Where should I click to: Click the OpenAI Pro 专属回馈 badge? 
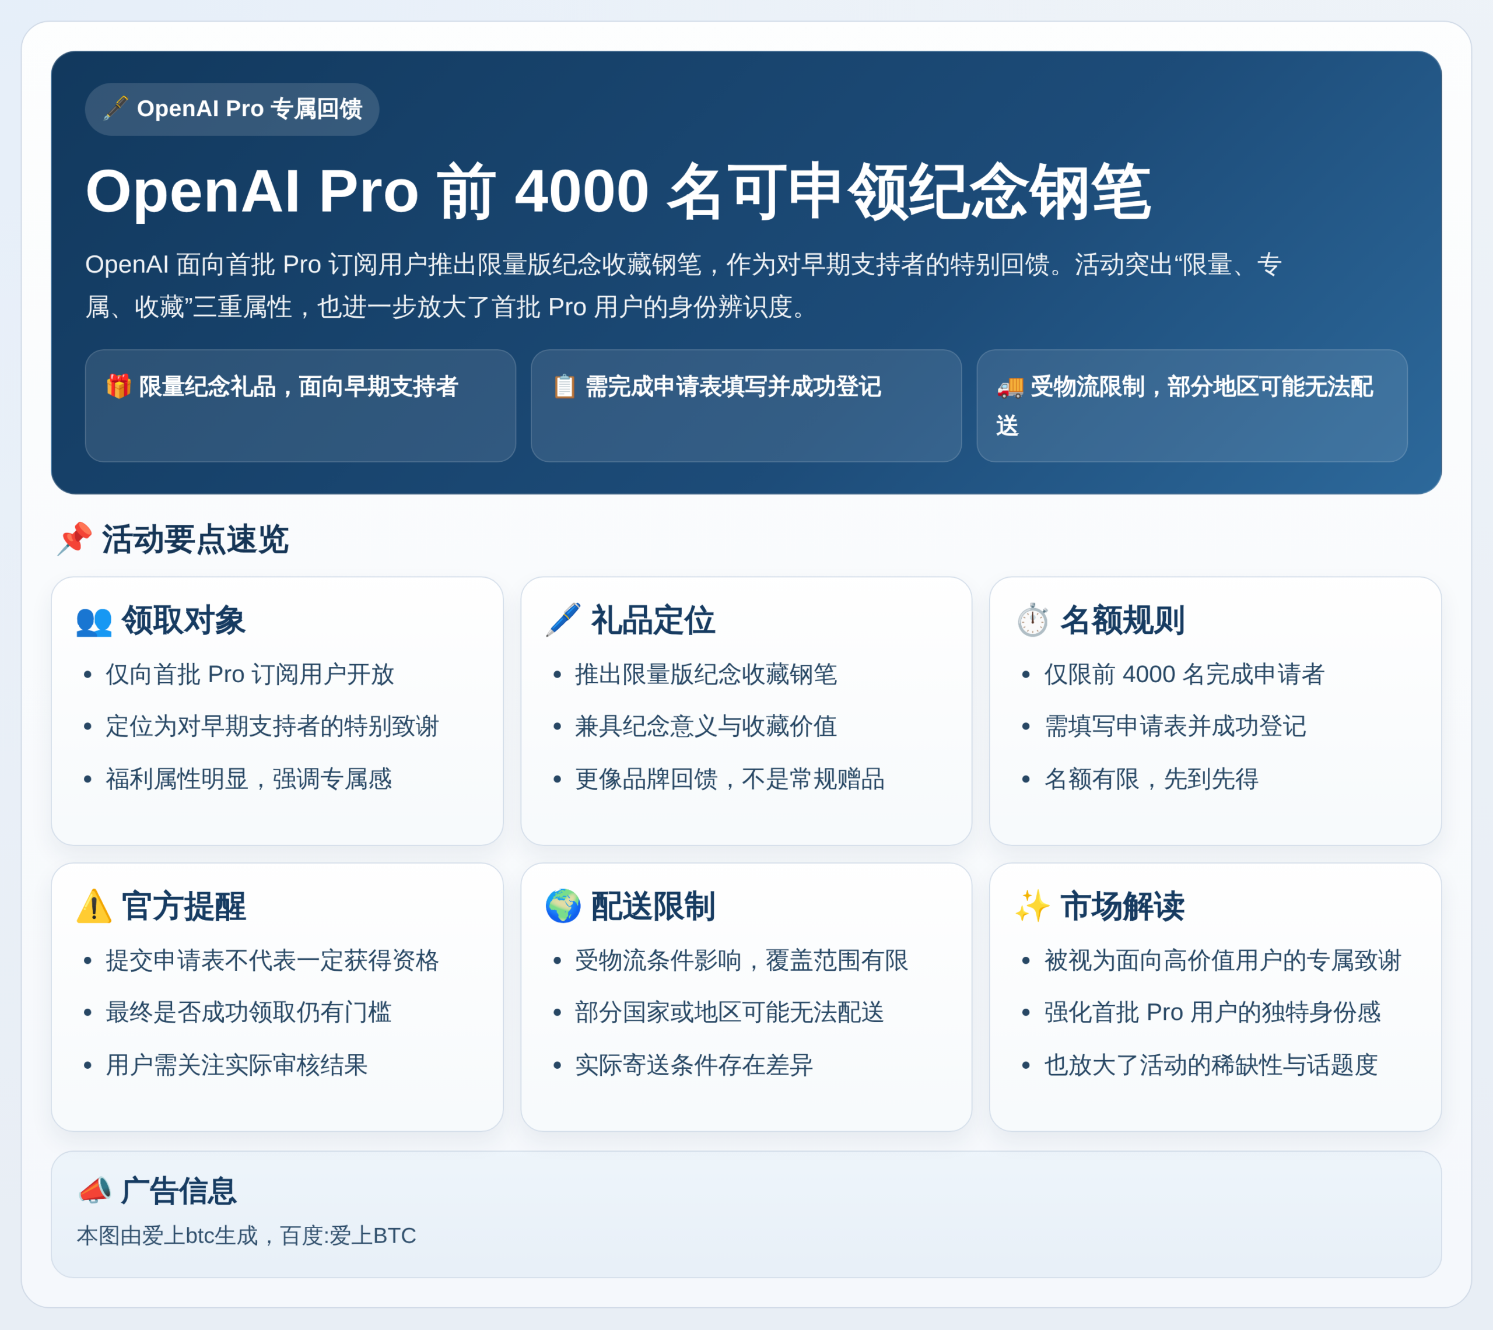(x=232, y=109)
